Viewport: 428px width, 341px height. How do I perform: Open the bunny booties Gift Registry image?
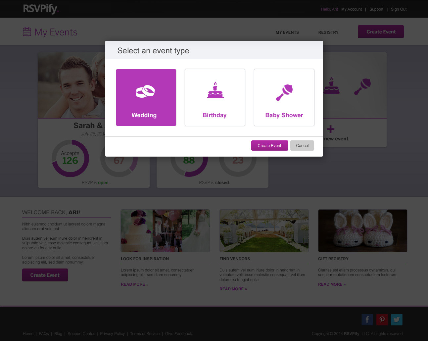[x=363, y=231]
